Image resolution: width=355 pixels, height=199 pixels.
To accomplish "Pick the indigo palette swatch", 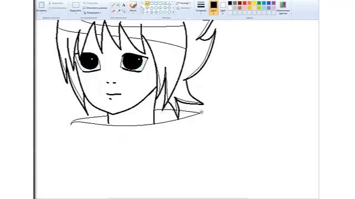I will click(268, 3).
